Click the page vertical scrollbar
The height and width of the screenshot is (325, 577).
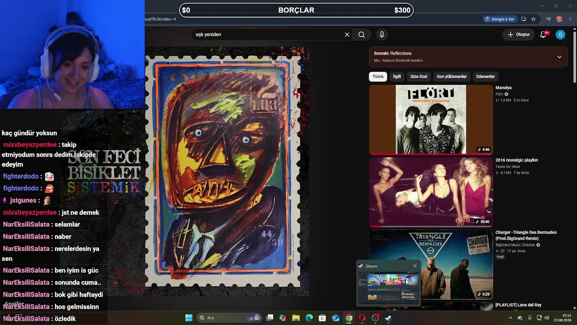pos(575,56)
